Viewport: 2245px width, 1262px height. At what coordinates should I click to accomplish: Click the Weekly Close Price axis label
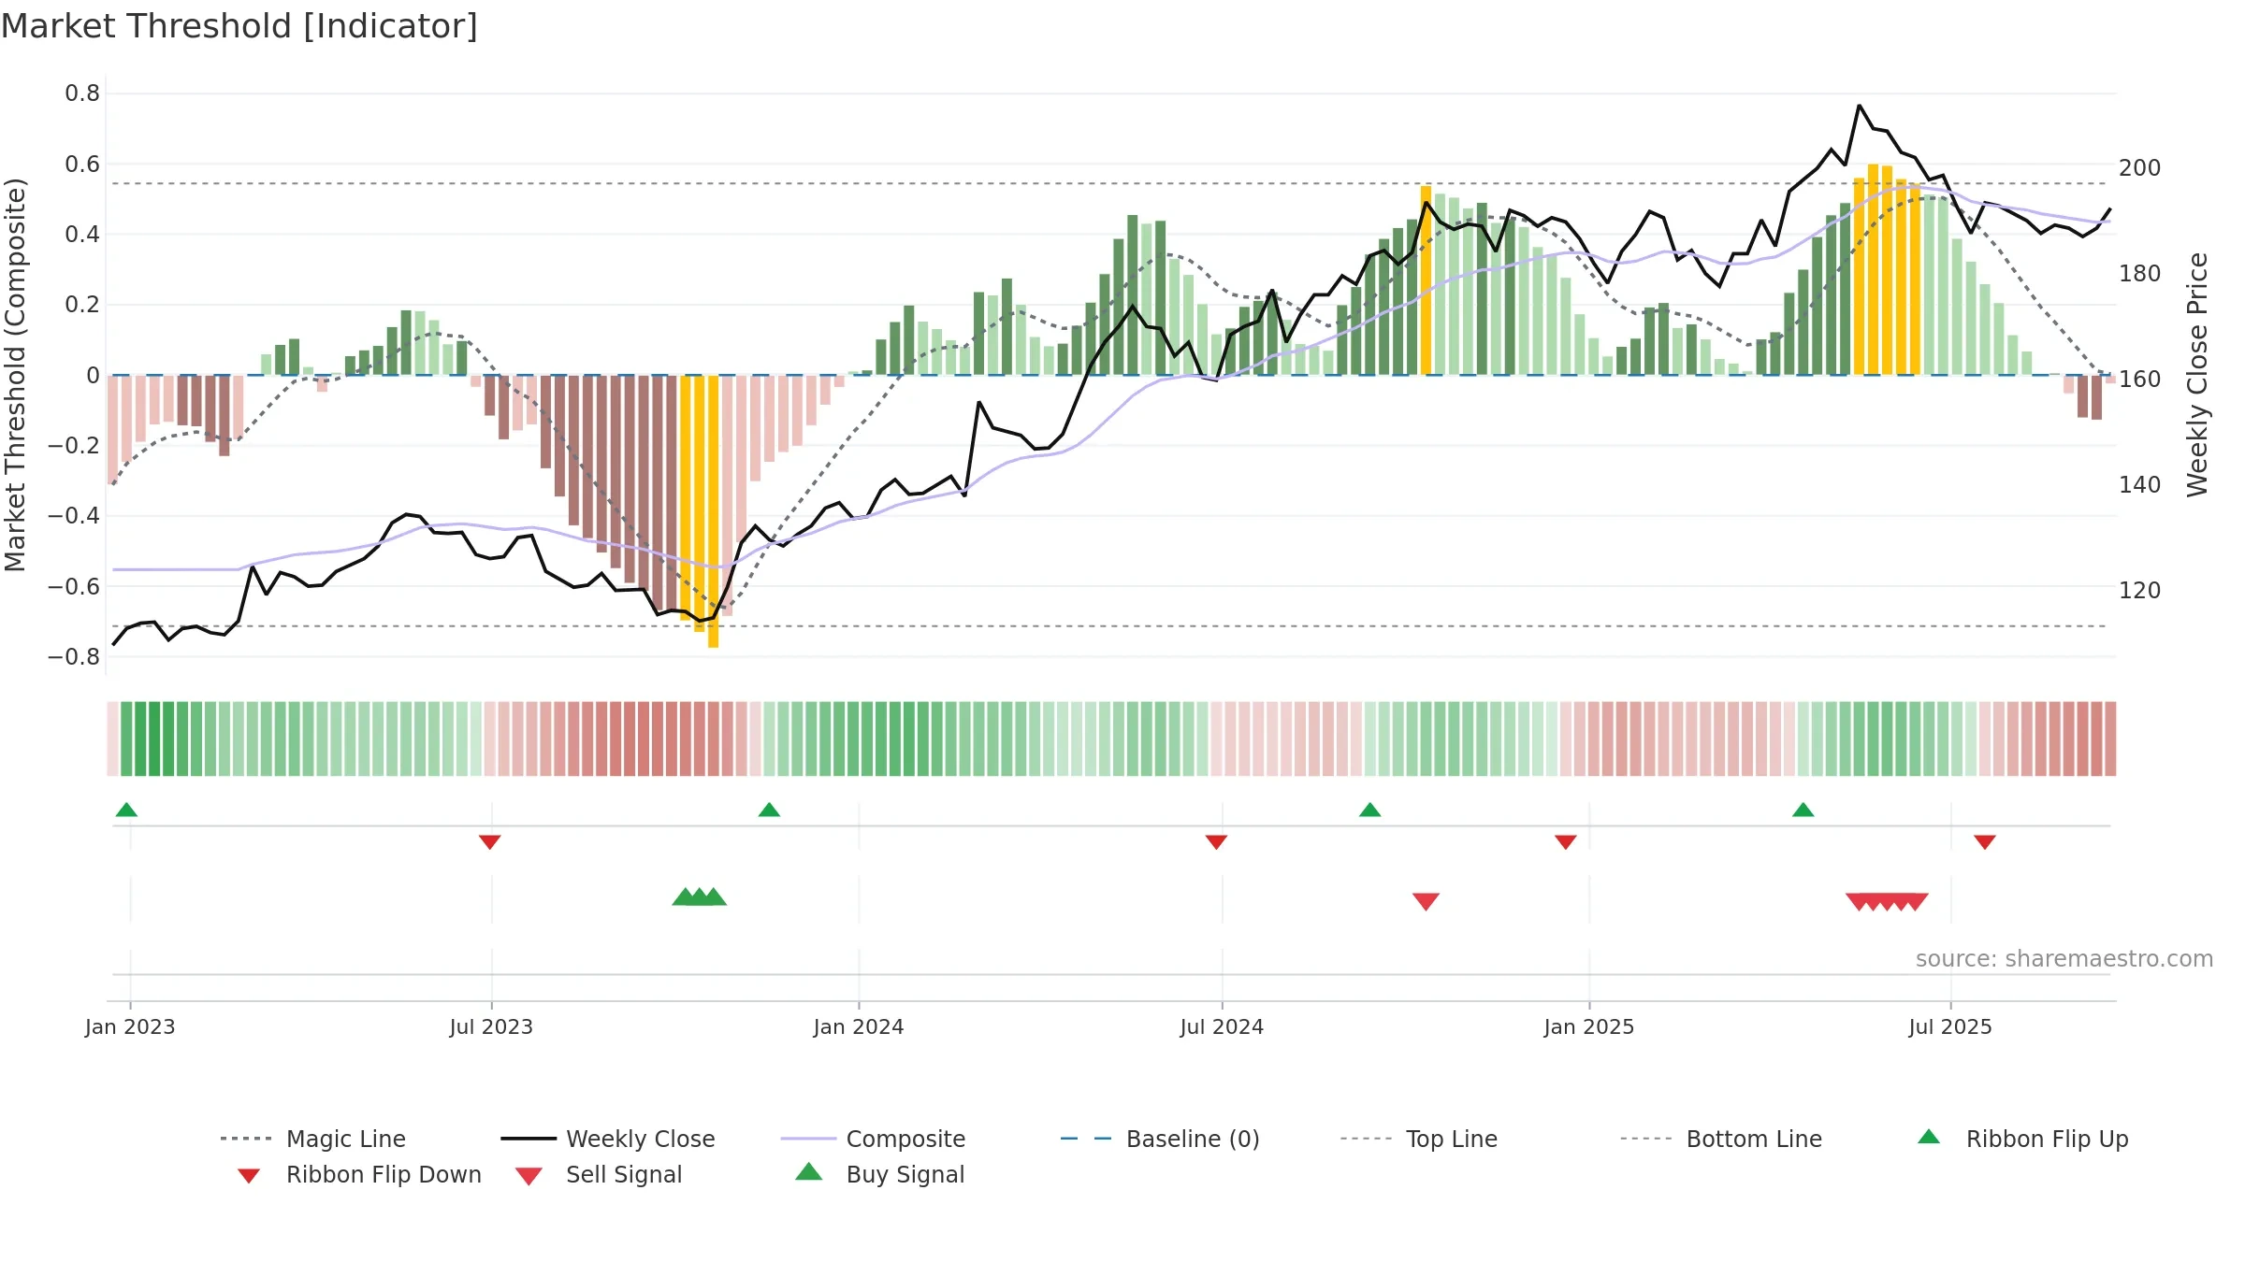2197,375
